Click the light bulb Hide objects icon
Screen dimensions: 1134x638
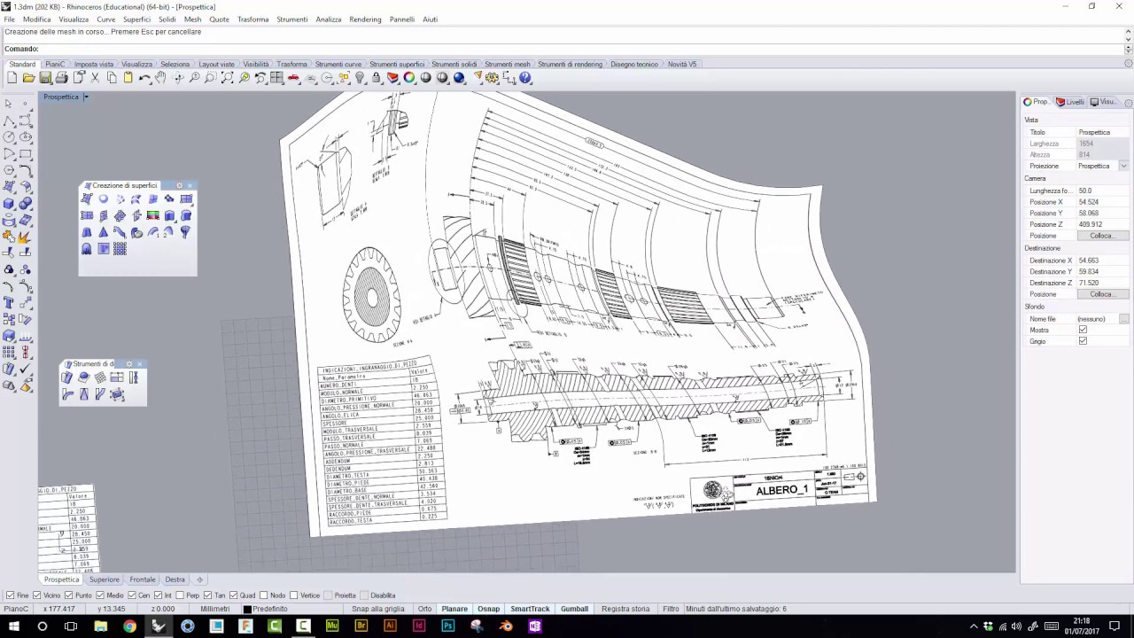coord(360,78)
